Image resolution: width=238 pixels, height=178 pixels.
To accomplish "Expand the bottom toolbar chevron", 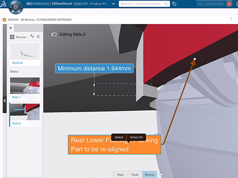I will point(161,175).
